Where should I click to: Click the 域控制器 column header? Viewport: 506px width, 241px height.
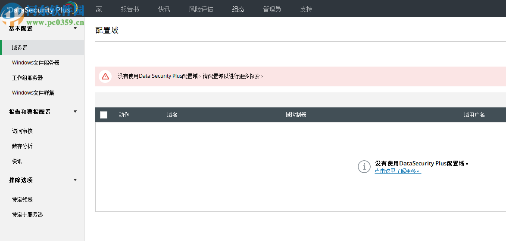296,115
